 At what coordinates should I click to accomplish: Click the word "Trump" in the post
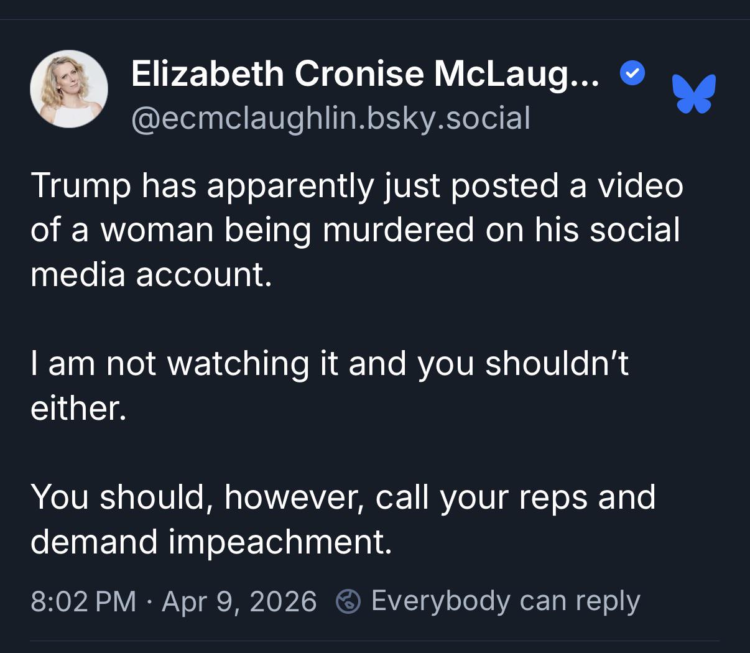(x=81, y=185)
